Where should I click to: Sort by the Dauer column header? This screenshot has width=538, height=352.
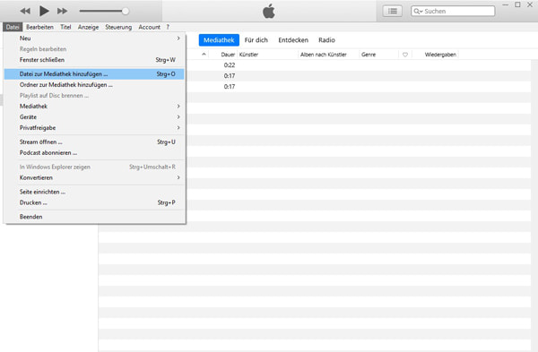click(228, 55)
